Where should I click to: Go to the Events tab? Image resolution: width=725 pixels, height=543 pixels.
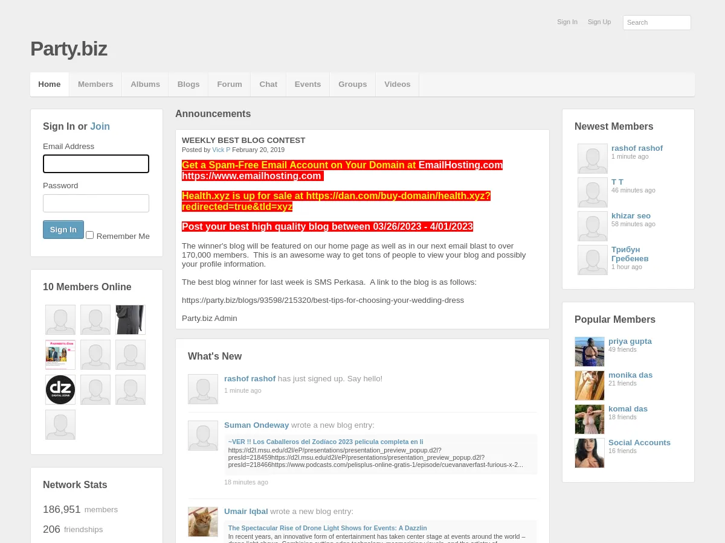coord(308,84)
